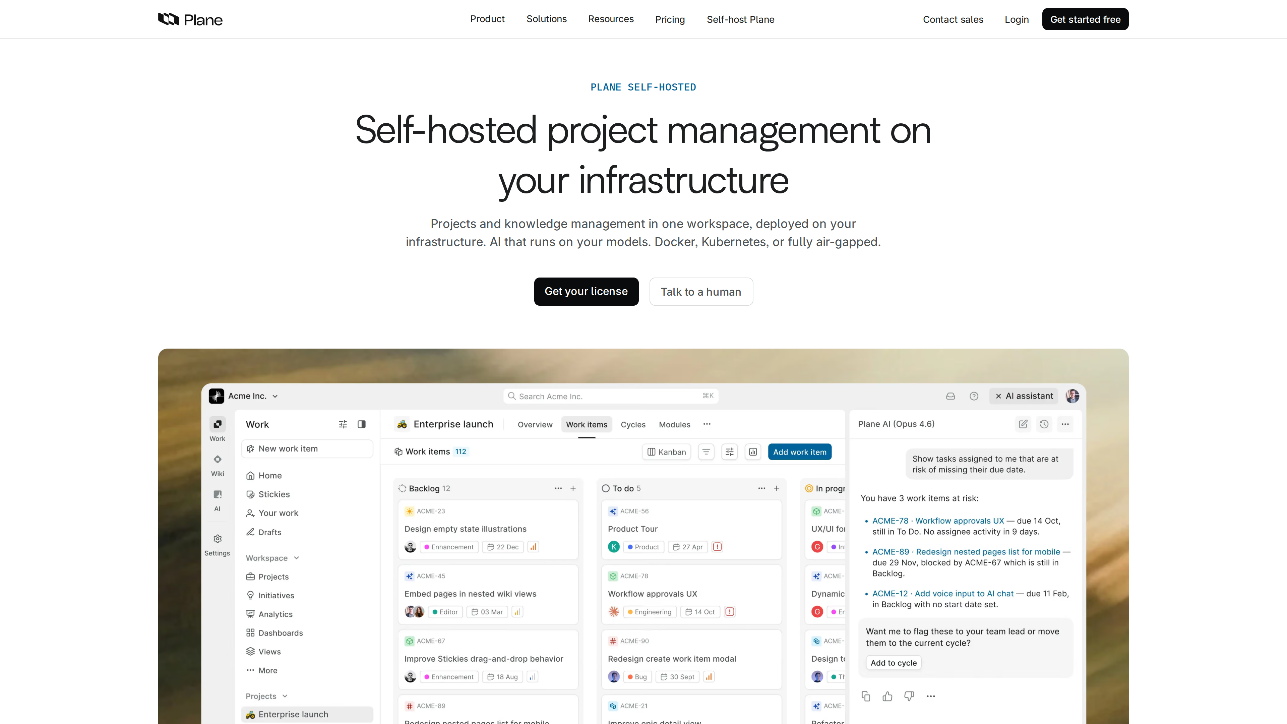Open To do column more options
The image size is (1287, 724).
pos(761,488)
